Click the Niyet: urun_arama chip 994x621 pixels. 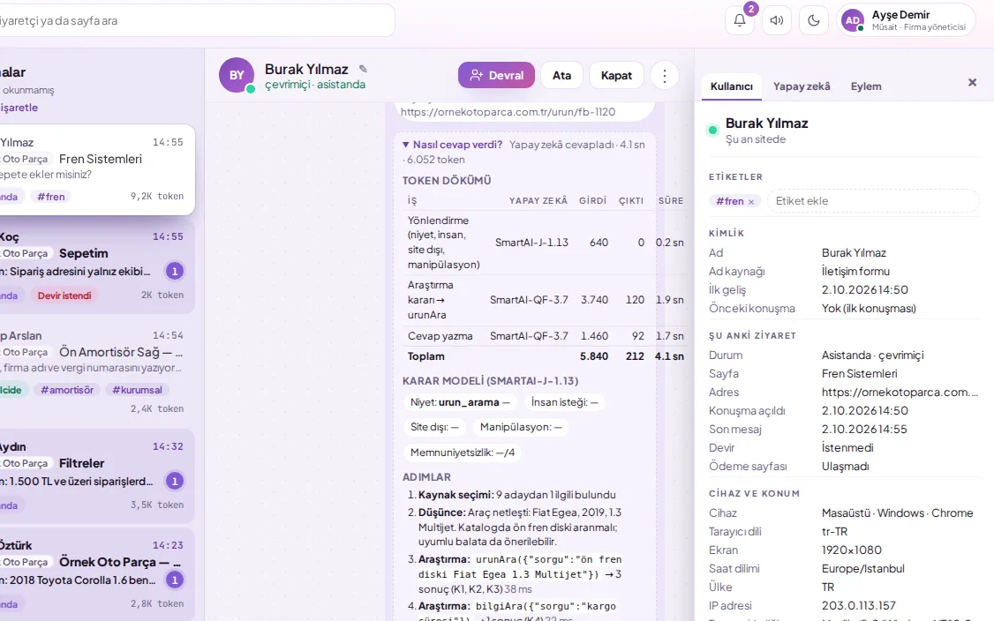coord(460,401)
